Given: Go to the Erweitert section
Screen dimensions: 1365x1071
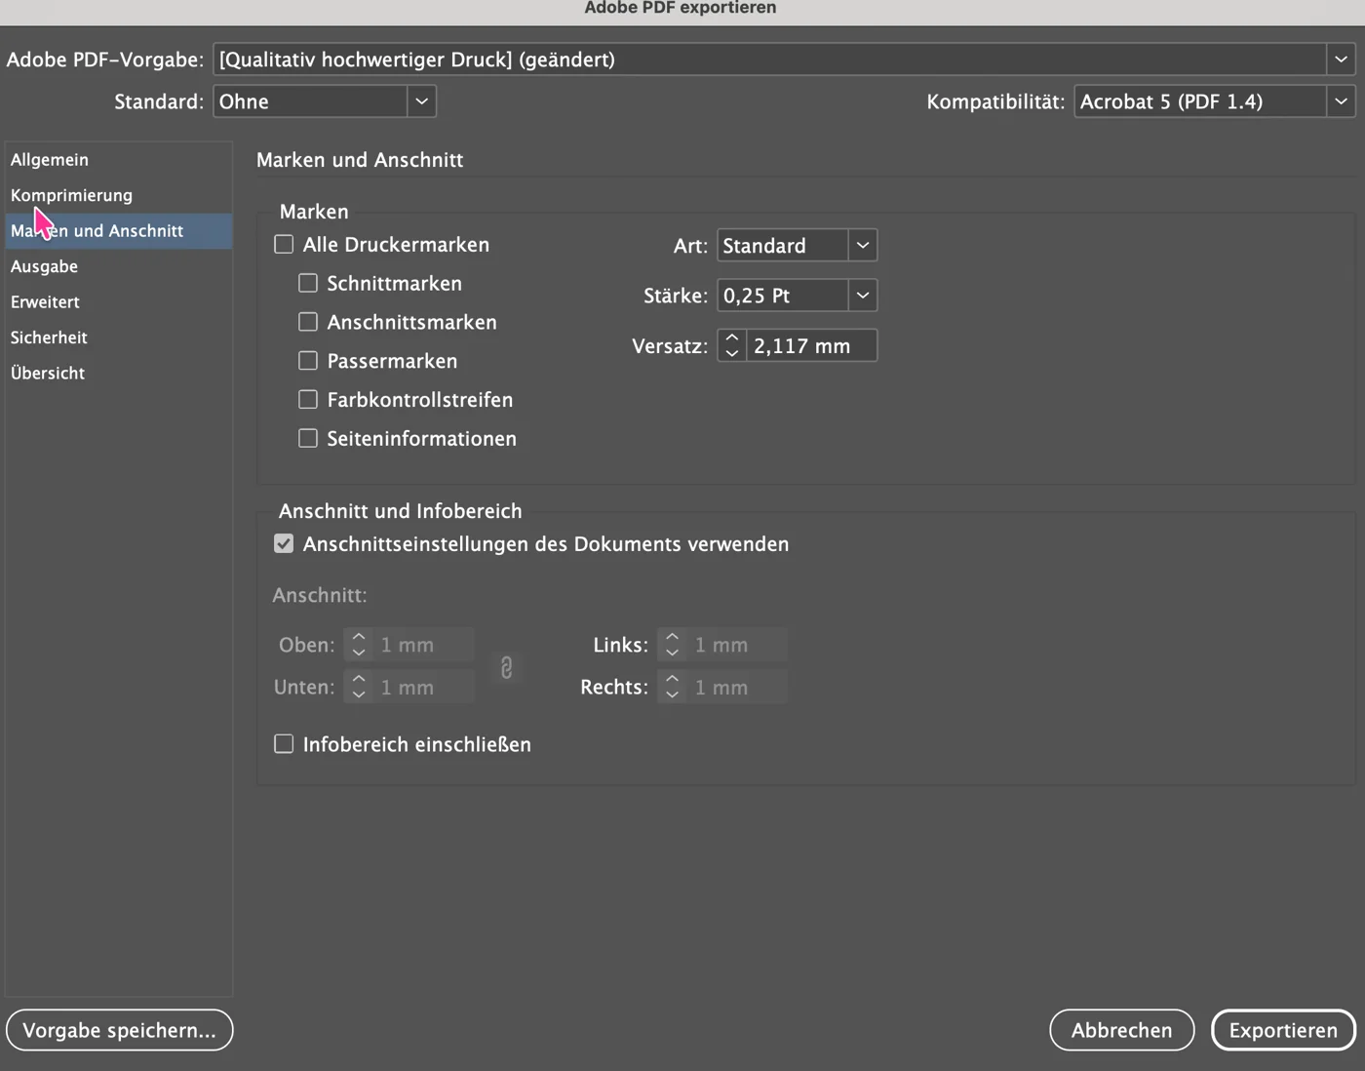Looking at the screenshot, I should pyautogui.click(x=119, y=302).
